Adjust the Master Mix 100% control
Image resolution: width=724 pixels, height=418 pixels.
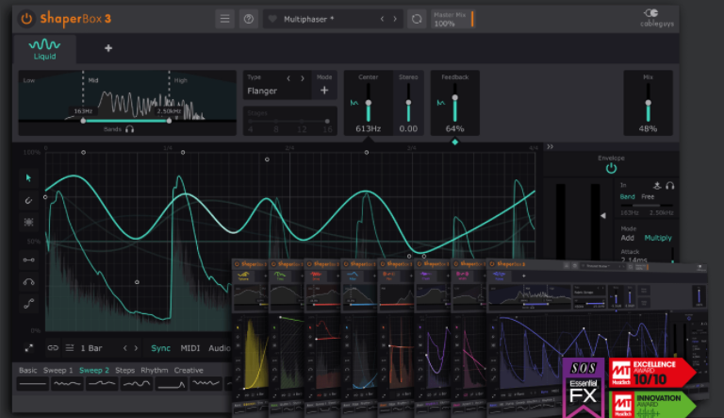(452, 19)
